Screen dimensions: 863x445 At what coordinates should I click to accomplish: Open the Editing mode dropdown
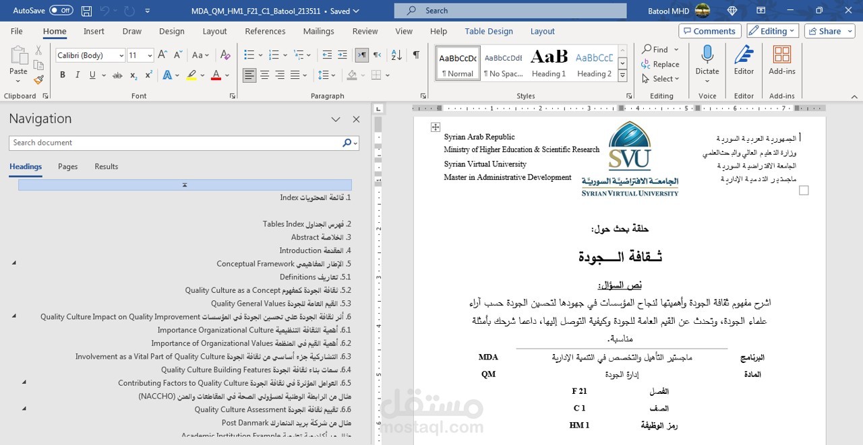[x=773, y=31]
